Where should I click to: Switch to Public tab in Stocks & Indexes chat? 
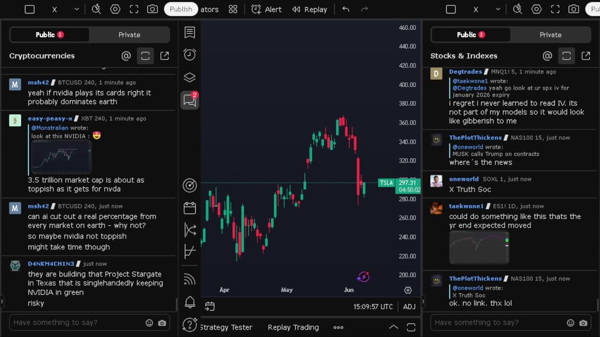click(x=471, y=35)
